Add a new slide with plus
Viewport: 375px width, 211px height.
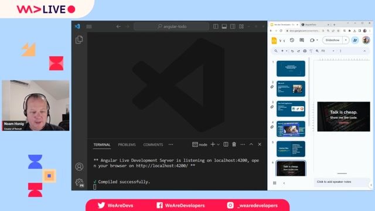pyautogui.click(x=282, y=51)
